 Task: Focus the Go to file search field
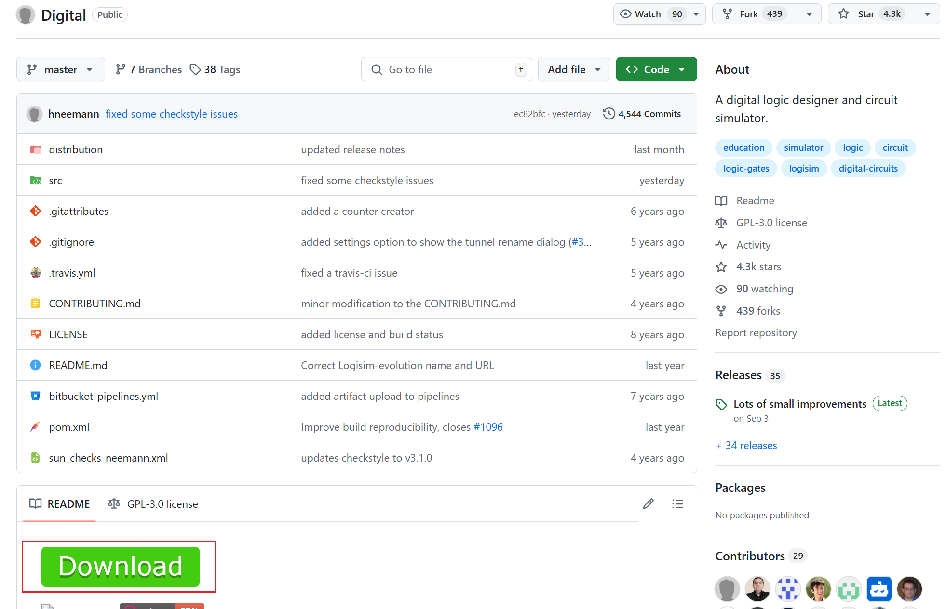(446, 69)
